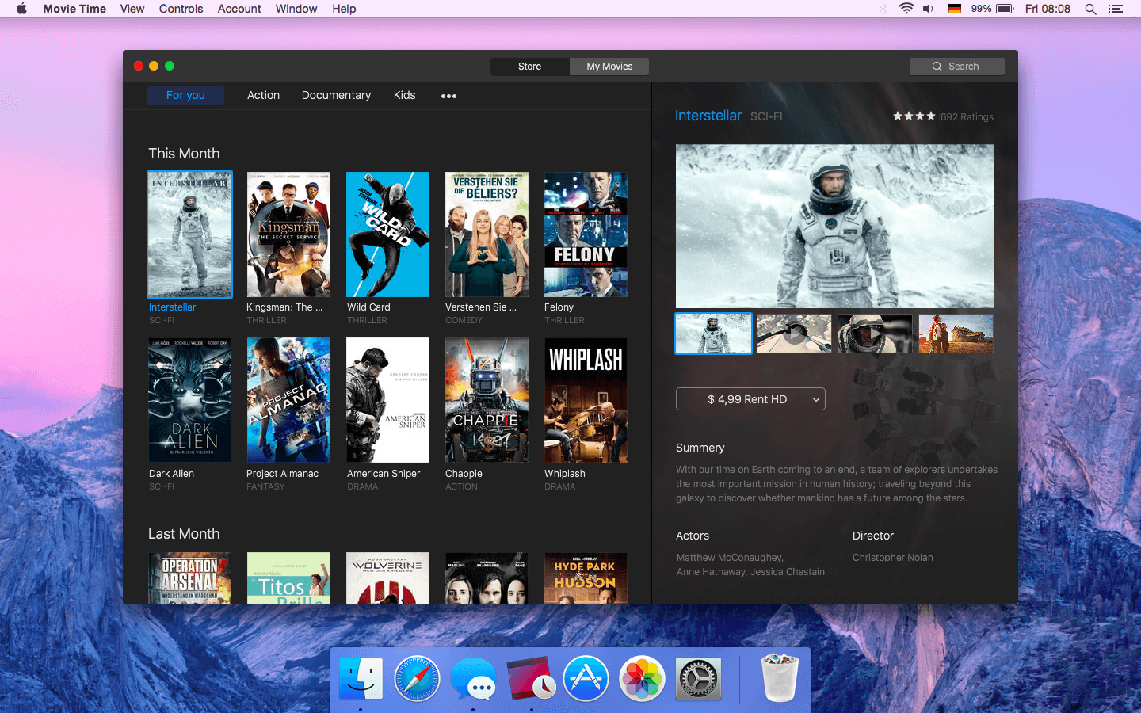Click the battery status icon

click(x=1005, y=9)
